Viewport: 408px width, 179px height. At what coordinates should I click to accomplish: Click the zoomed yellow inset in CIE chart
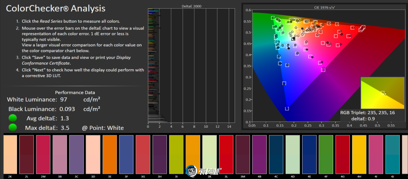click(382, 93)
